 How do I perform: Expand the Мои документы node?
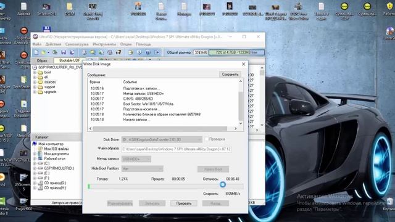point(35,154)
